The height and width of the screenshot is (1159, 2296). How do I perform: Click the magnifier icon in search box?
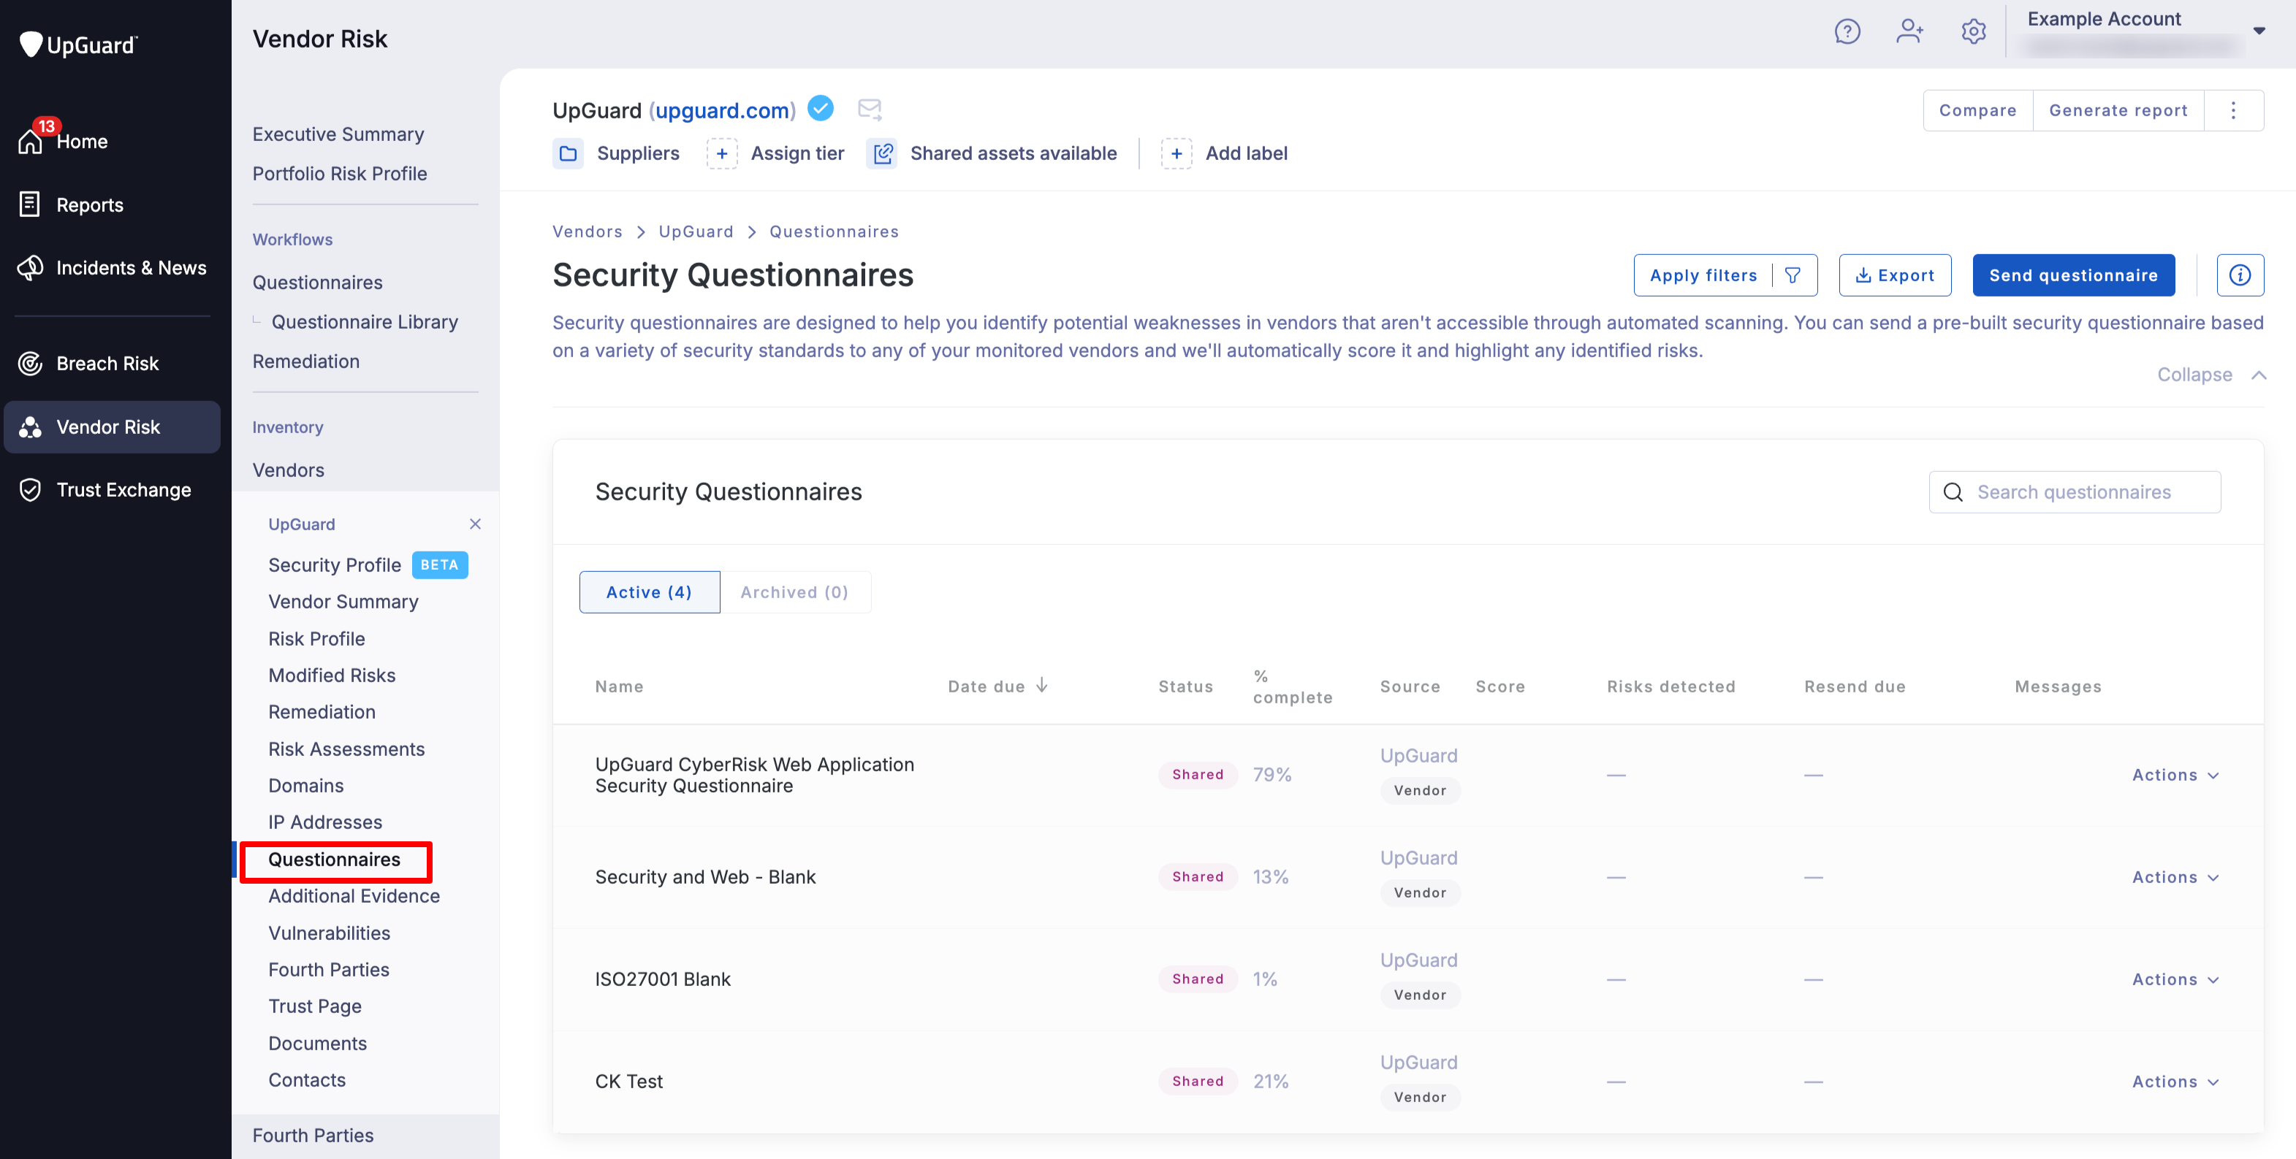pyautogui.click(x=1953, y=491)
